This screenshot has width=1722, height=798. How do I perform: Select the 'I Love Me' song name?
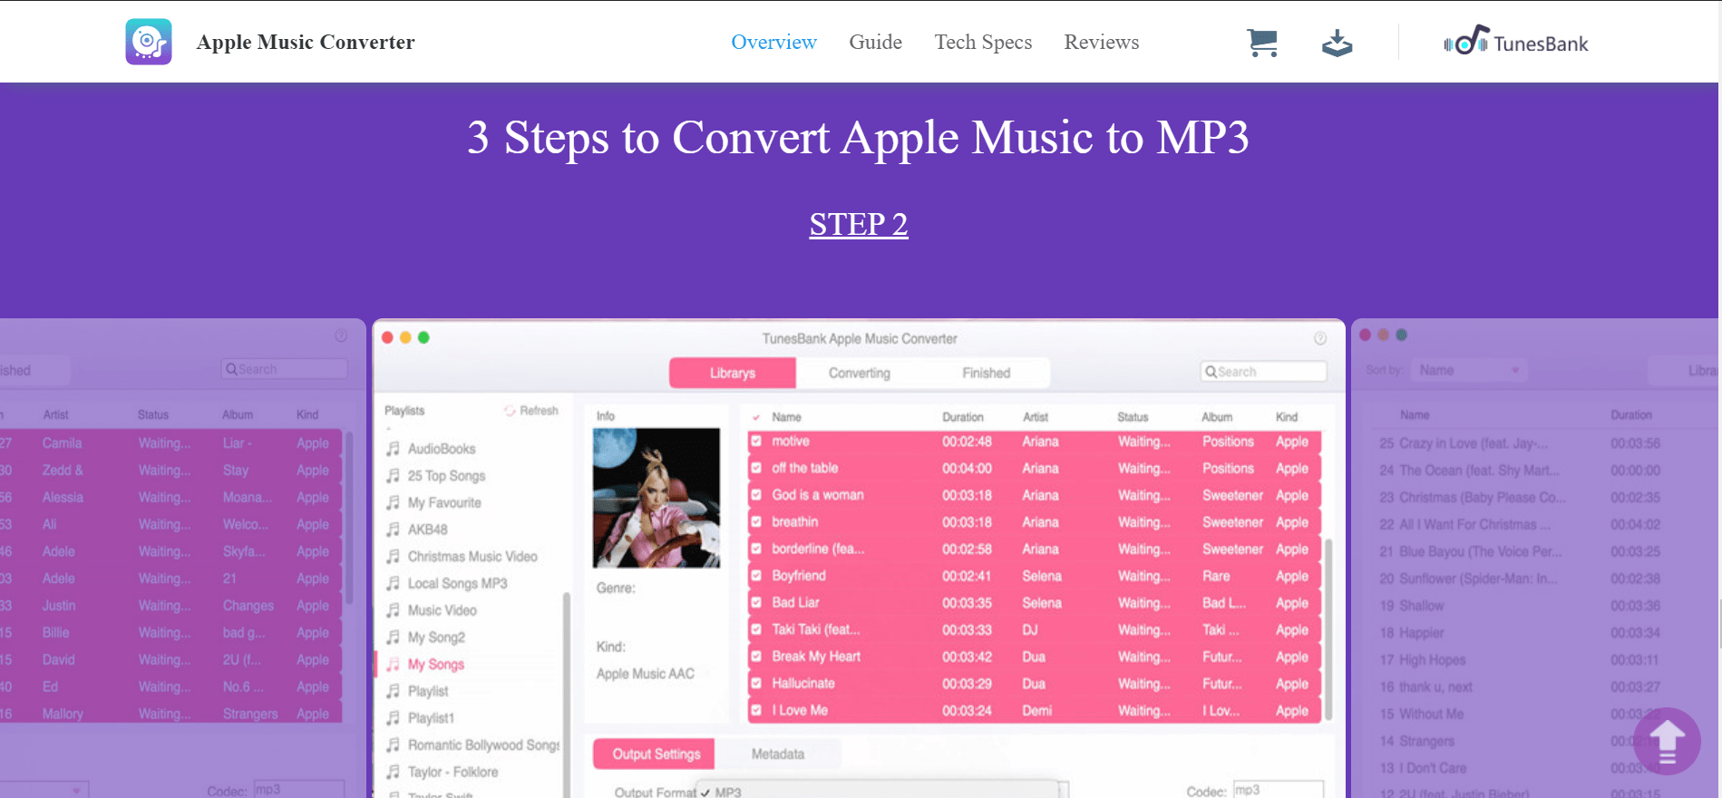(800, 710)
